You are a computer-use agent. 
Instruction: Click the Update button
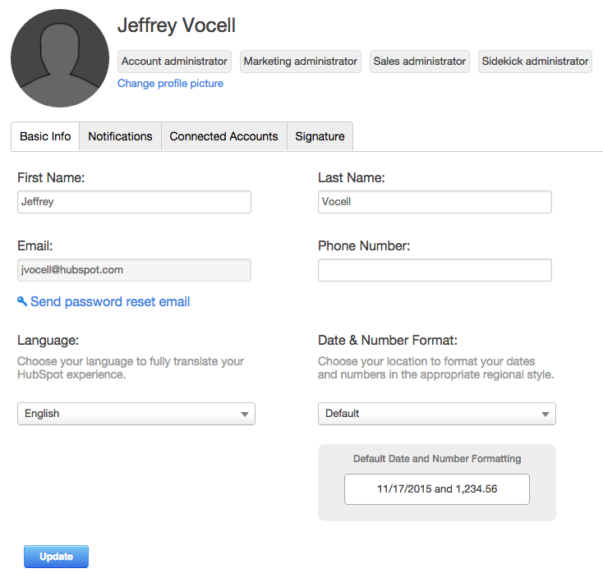56,557
